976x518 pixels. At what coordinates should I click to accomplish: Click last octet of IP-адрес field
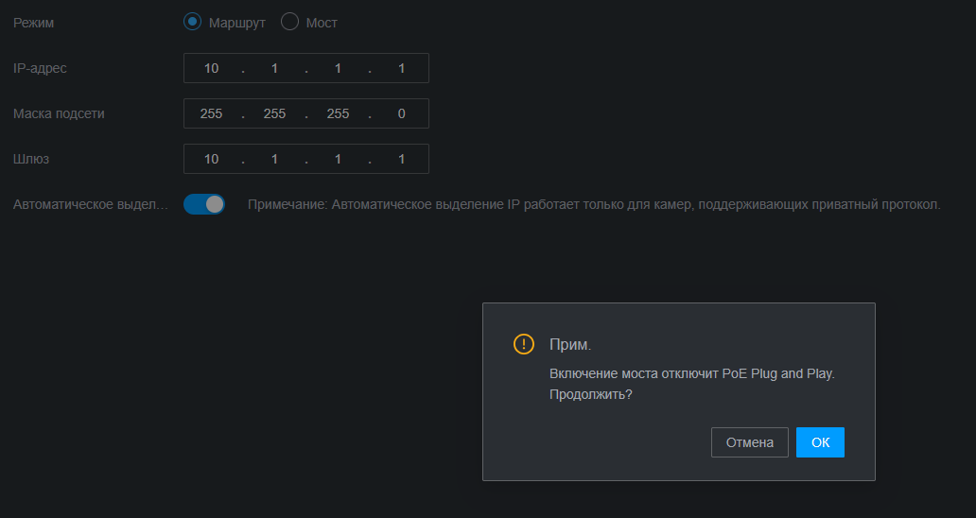401,68
